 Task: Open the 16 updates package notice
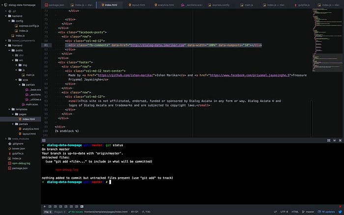[x=326, y=212]
